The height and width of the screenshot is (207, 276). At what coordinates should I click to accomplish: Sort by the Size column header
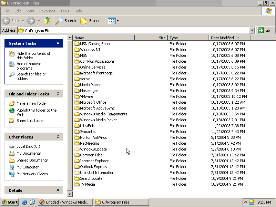(x=151, y=38)
